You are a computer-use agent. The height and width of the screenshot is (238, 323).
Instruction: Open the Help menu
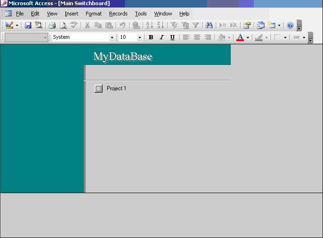184,14
